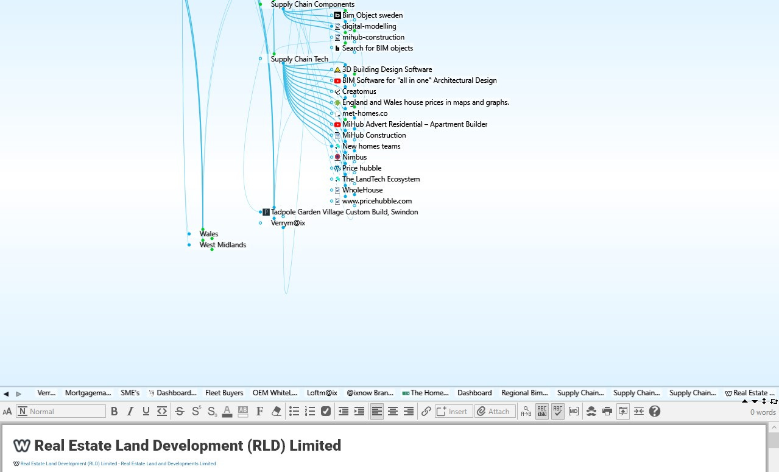Align notes text left
The width and height of the screenshot is (779, 472).
point(377,412)
